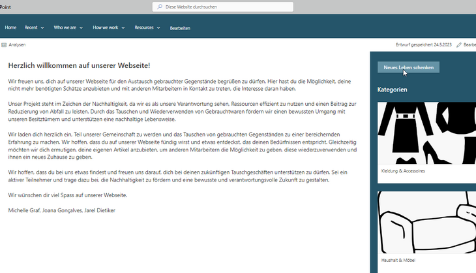476x273 pixels.
Task: Expand the Recent dropdown chevron
Action: point(42,27)
